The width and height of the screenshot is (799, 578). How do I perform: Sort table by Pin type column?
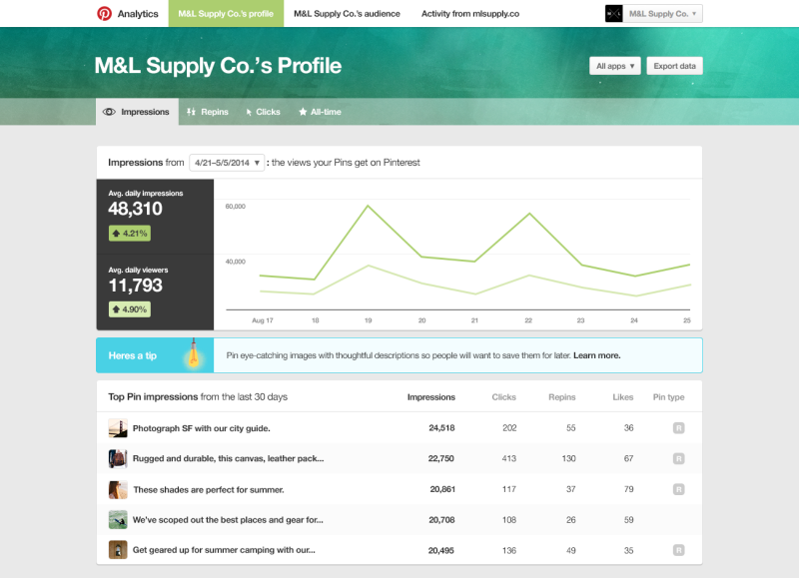point(668,397)
